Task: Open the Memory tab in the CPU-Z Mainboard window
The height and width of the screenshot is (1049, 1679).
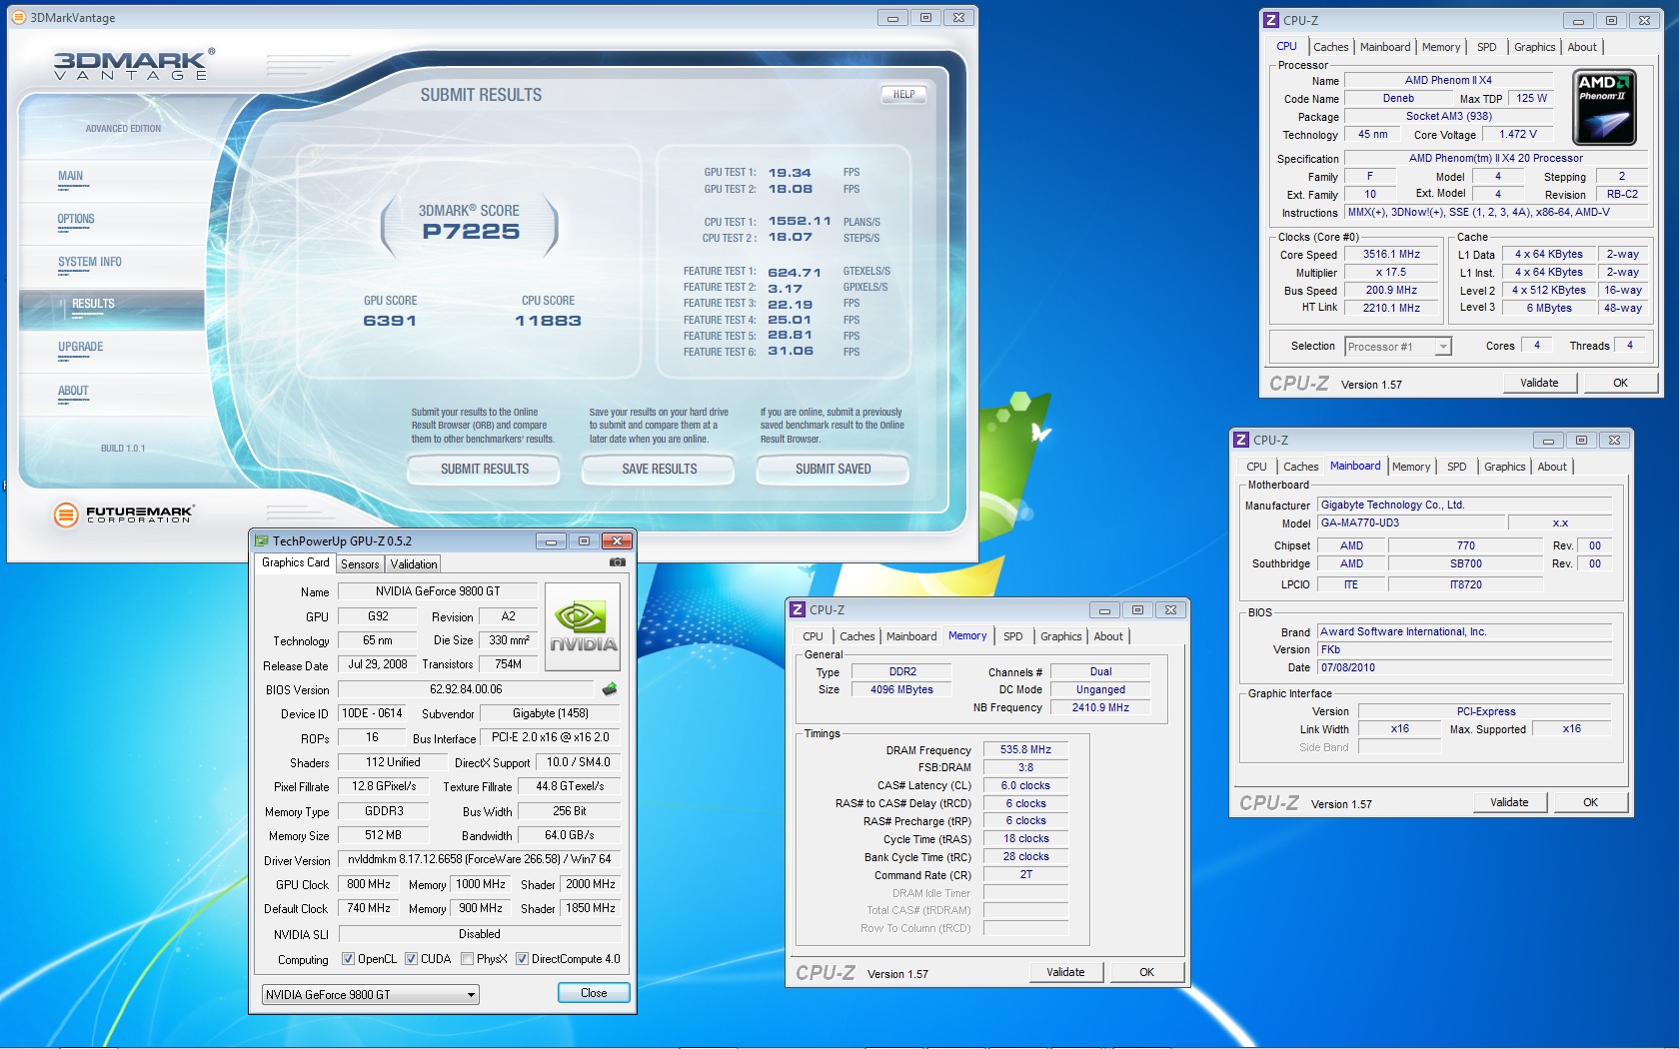Action: coord(1411,467)
